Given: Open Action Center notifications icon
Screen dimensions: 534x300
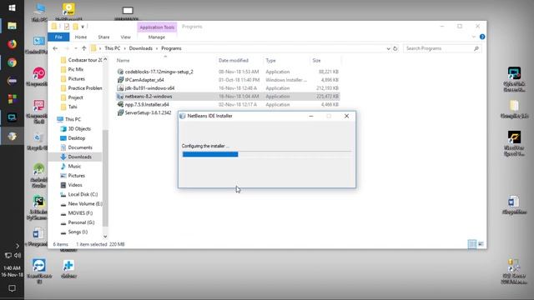Looking at the screenshot, I should point(12,288).
